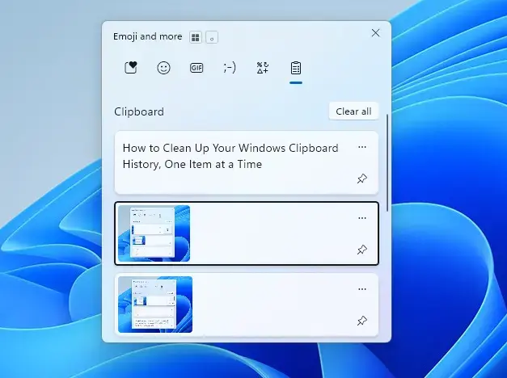Viewport: 507px width, 378px height.
Task: Select the highlighted screenshot thumbnail
Action: (x=154, y=233)
